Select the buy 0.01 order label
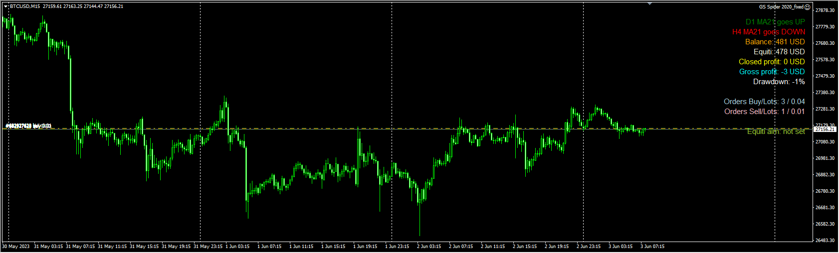Image resolution: width=839 pixels, height=253 pixels. (x=28, y=126)
